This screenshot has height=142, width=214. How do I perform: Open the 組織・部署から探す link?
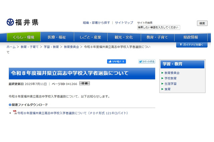tap(96, 23)
